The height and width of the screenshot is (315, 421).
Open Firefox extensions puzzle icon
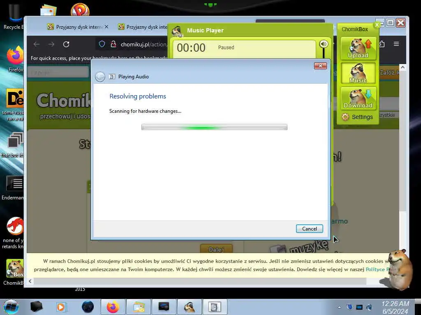pyautogui.click(x=382, y=44)
